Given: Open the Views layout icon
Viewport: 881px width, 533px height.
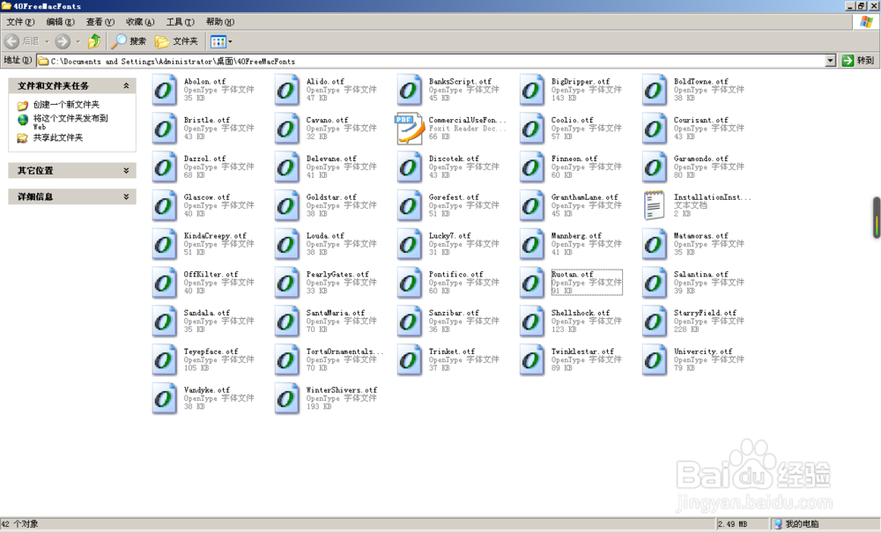Looking at the screenshot, I should click(x=218, y=41).
